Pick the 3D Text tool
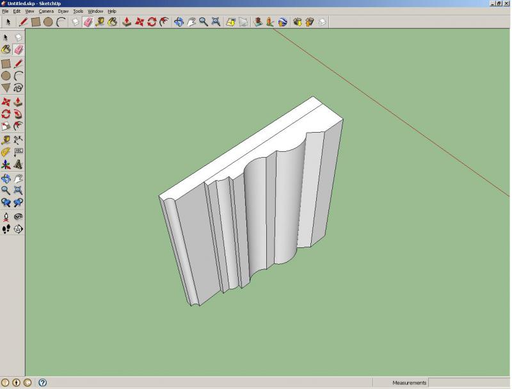Viewport: 512px width, 389px height. (18, 165)
